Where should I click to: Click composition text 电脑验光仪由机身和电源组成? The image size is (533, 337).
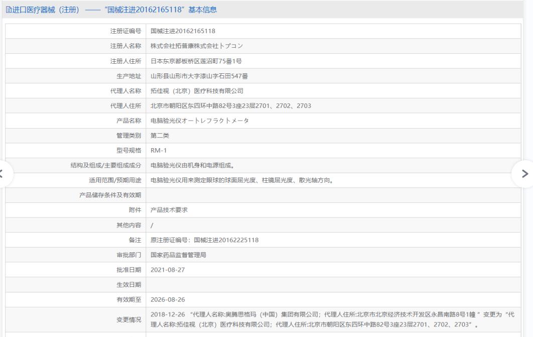click(x=192, y=165)
